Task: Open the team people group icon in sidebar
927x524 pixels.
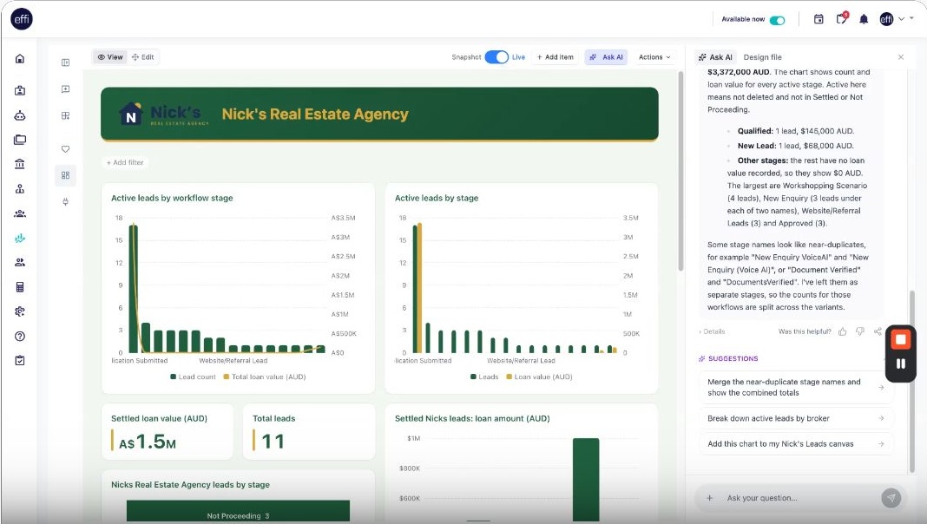Action: tap(19, 213)
